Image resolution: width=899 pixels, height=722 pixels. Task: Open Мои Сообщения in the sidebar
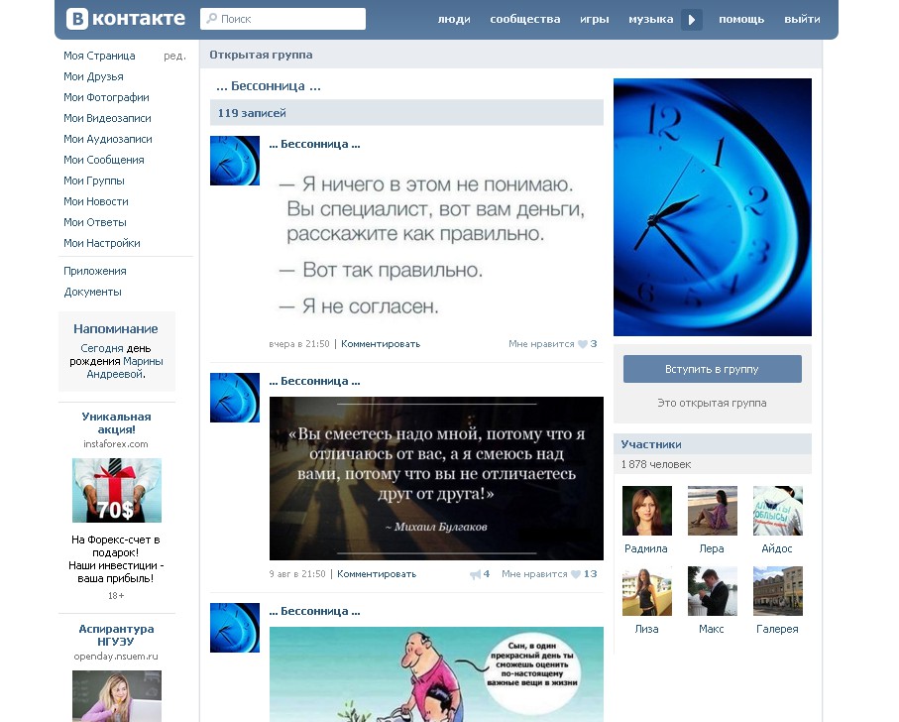(x=104, y=160)
